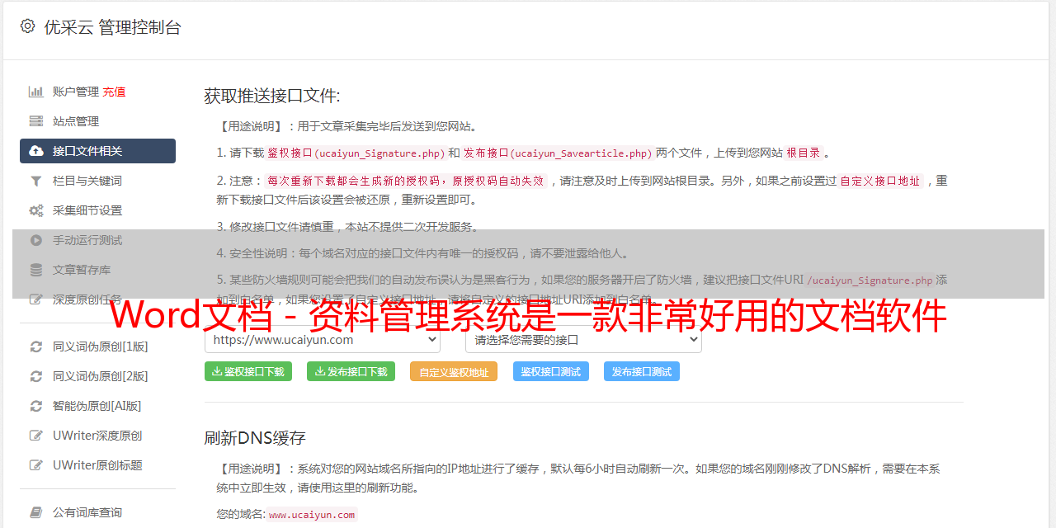Screen dimensions: 1056x528
Task: Click the book icon for 公有词库查询
Action: click(x=36, y=512)
